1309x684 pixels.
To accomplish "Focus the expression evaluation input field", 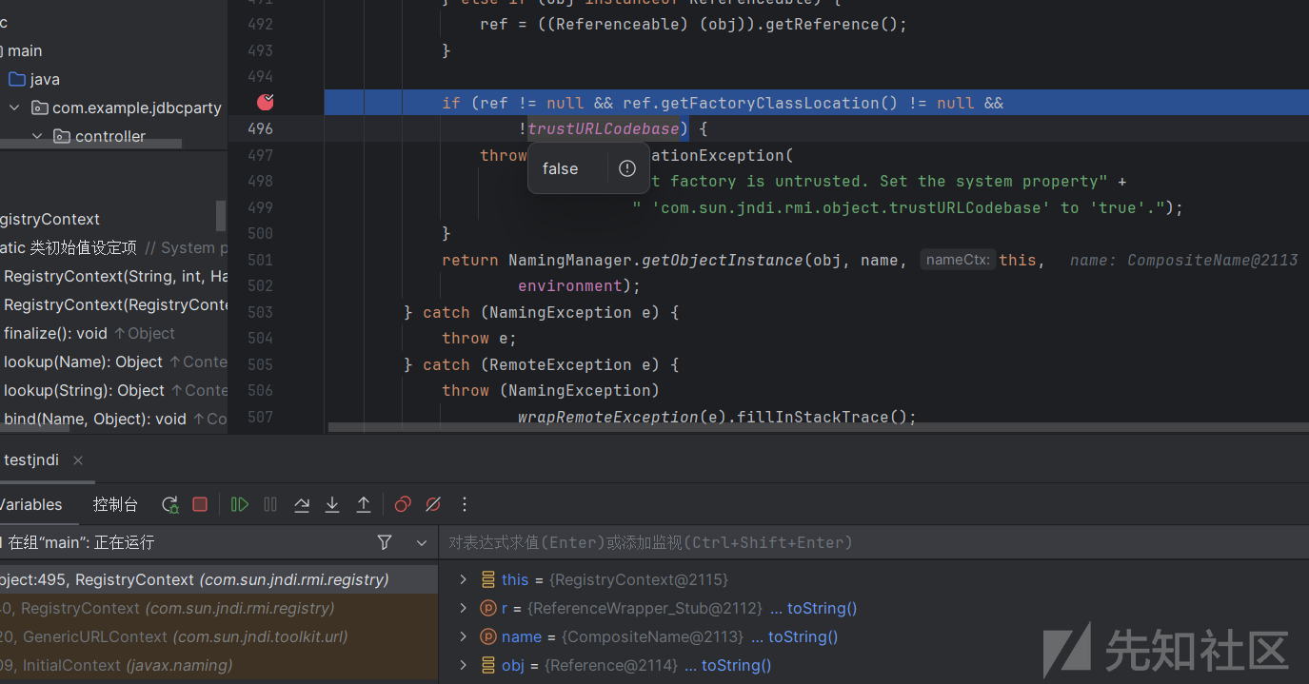I will pos(874,542).
